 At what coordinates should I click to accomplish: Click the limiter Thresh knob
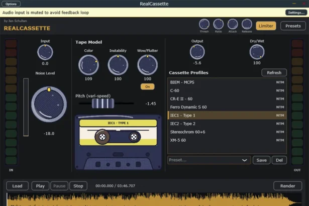(204, 24)
